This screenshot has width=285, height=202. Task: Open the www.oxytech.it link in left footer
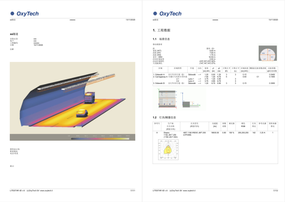[x=46, y=190]
